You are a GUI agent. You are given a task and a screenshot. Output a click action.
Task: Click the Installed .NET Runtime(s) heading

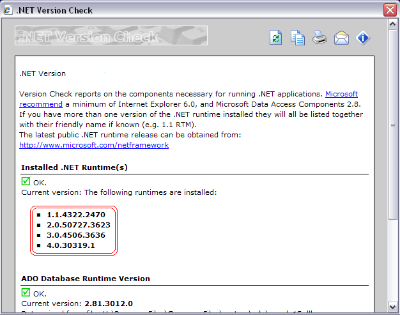coord(74,167)
